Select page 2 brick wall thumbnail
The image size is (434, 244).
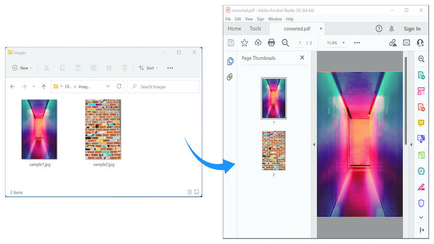273,150
